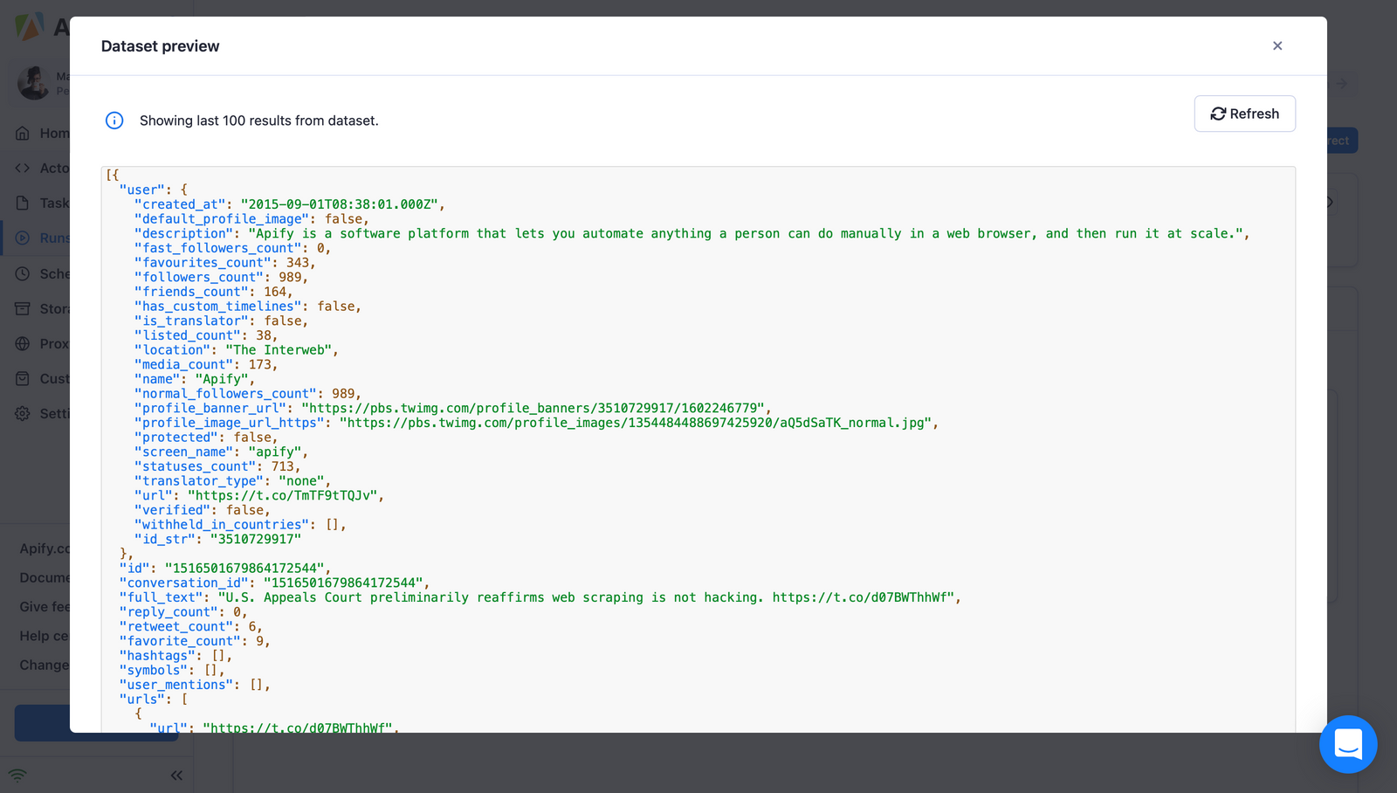Click inside the JSON dataset code area

pos(698,437)
